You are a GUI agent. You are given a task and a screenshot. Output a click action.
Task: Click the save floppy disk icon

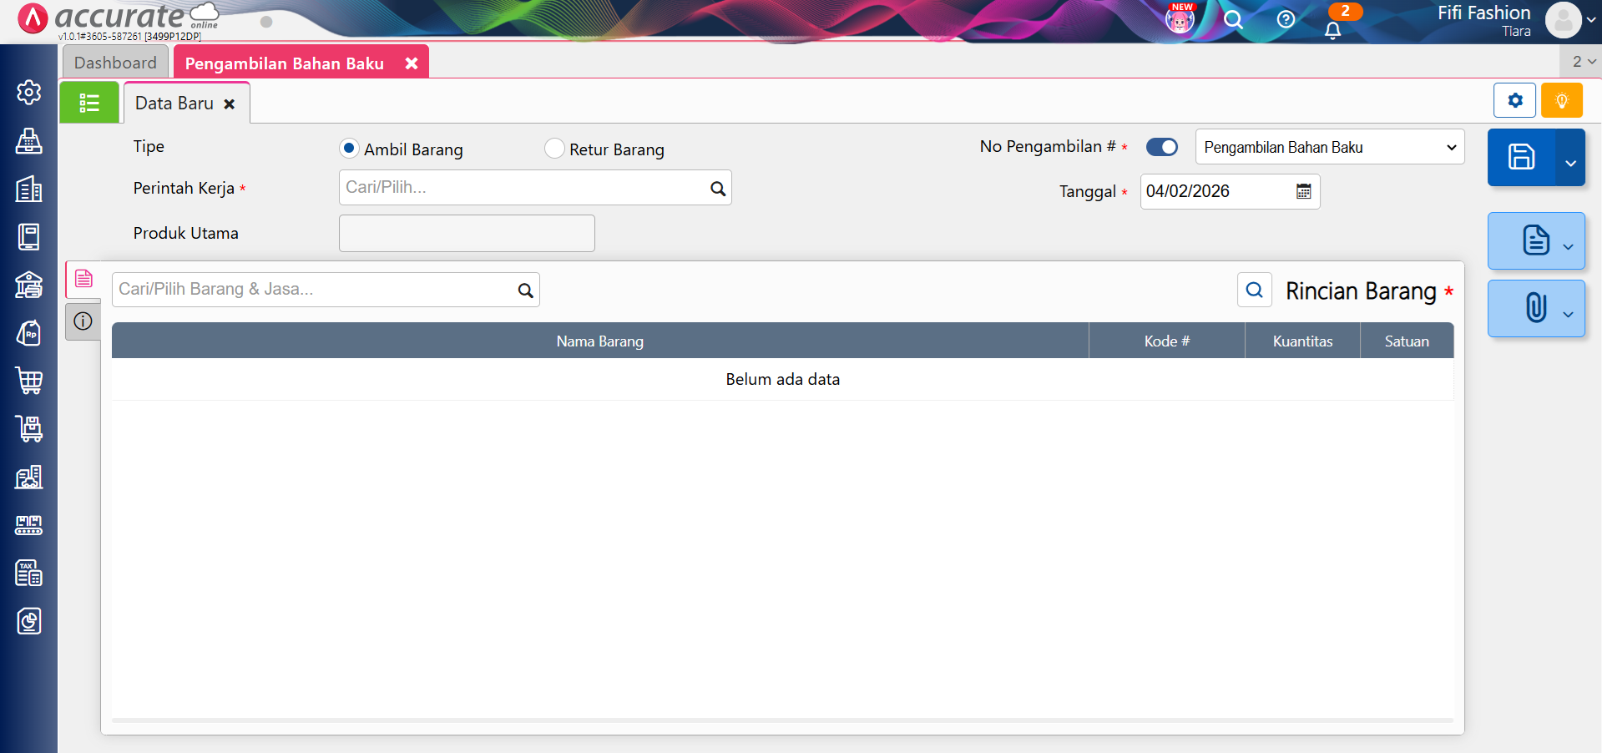point(1520,157)
